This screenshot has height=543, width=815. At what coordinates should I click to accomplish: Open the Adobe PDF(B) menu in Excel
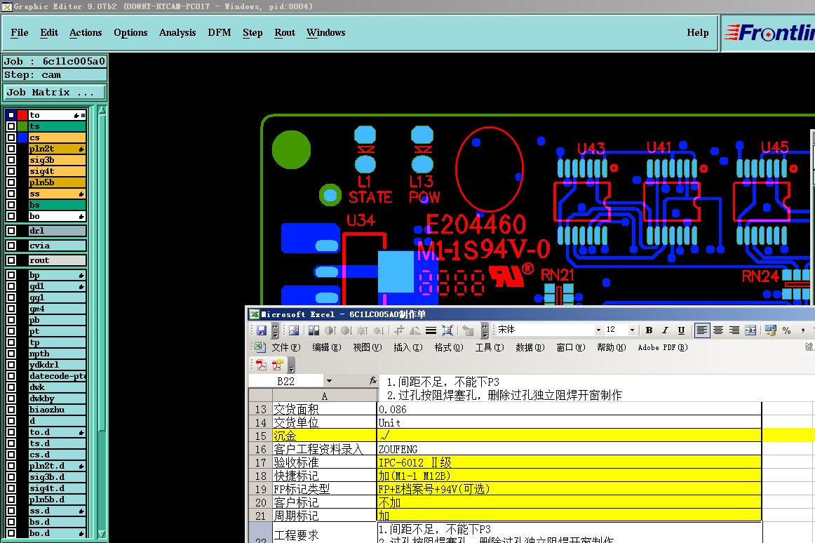663,347
